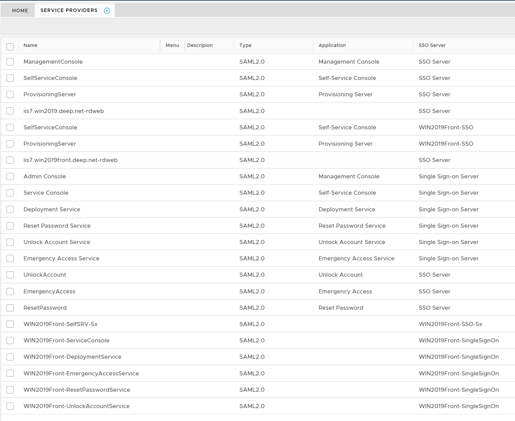The width and height of the screenshot is (515, 421).
Task: Click the Descripion column header
Action: 200,45
